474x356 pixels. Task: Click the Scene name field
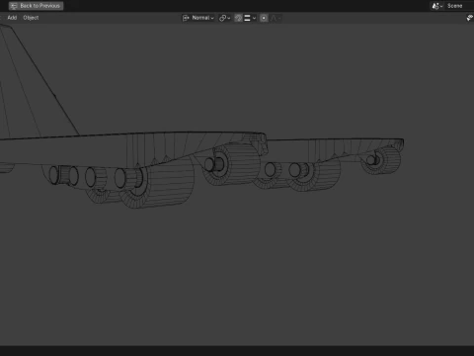coord(459,6)
